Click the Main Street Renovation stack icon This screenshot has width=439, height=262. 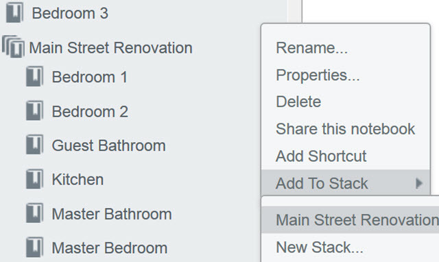13,47
